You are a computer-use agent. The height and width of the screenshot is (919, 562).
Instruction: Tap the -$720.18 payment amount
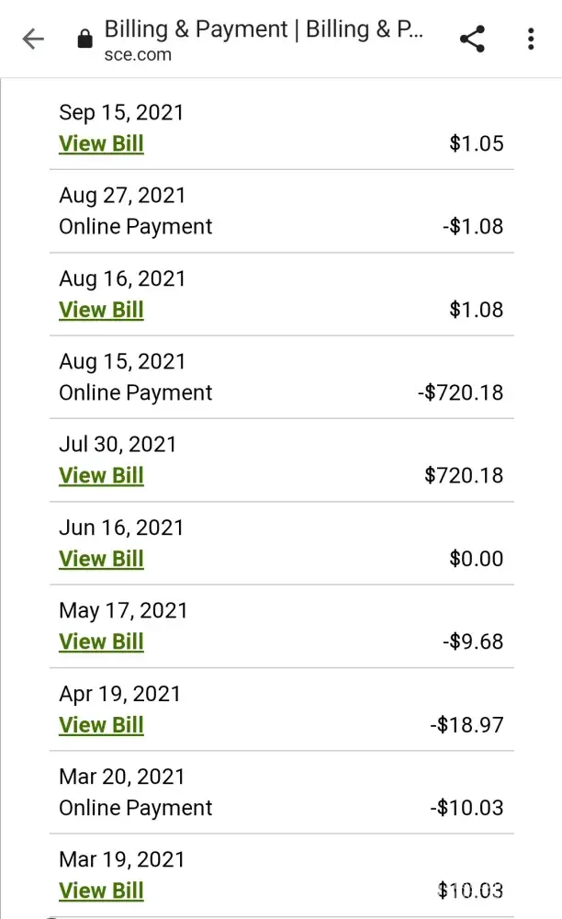coord(460,393)
